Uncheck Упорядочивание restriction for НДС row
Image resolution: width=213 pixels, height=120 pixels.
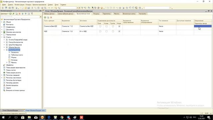coord(119,31)
